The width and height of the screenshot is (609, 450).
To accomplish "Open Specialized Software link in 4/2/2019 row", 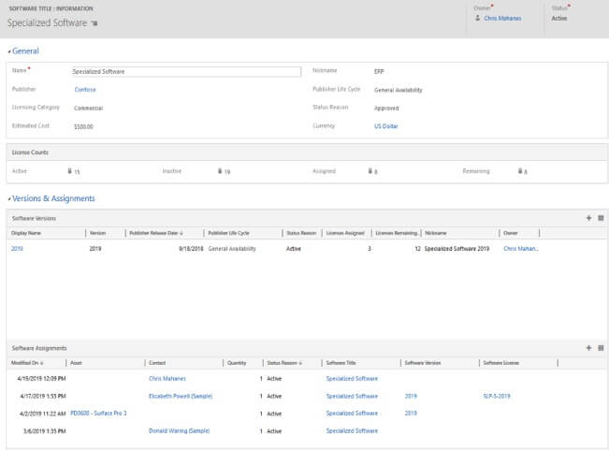I will coord(352,414).
